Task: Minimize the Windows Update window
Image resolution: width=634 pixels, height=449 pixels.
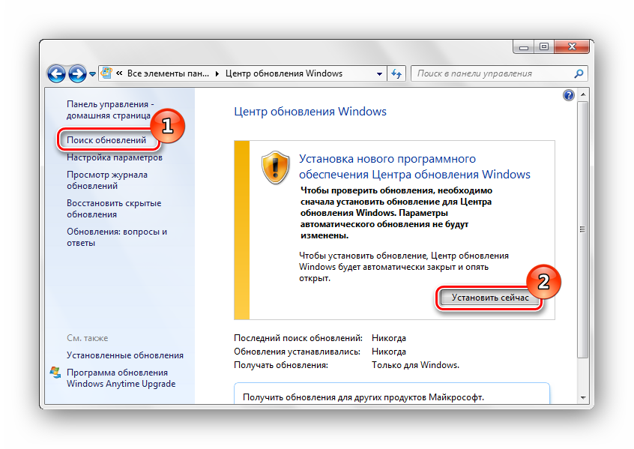Action: coord(524,47)
